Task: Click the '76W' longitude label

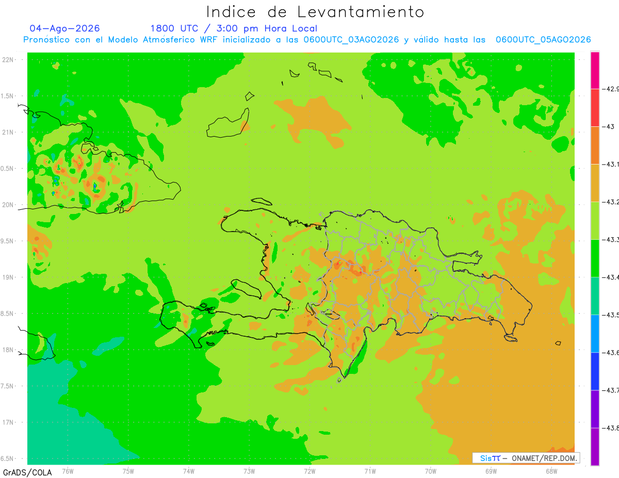Action: (x=68, y=471)
